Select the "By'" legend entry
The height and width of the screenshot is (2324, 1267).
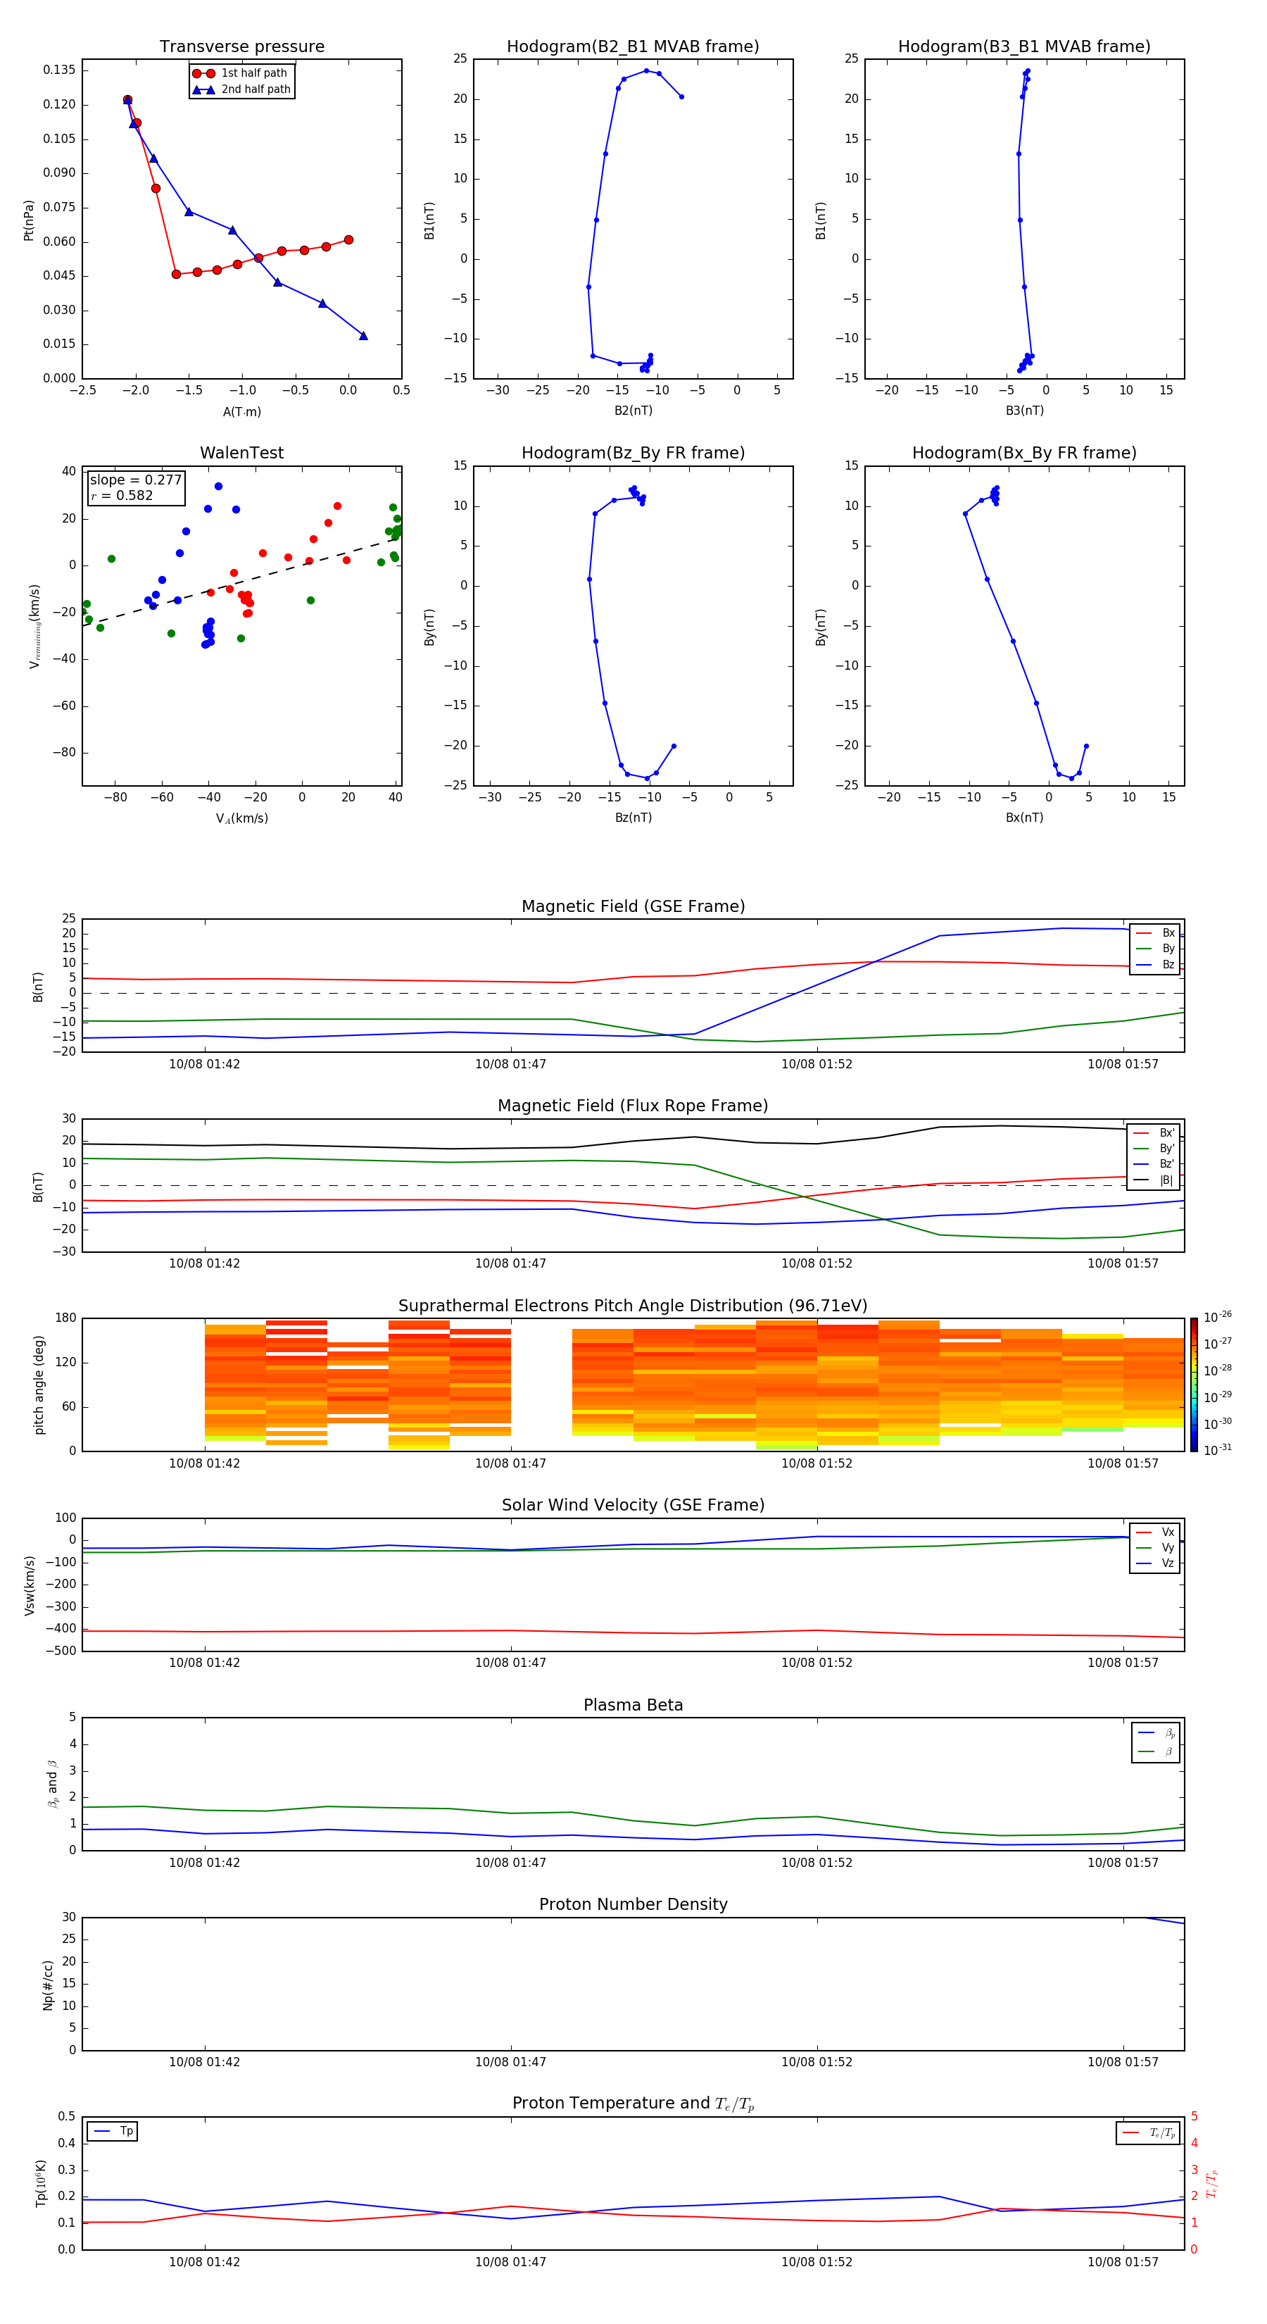(1155, 1149)
